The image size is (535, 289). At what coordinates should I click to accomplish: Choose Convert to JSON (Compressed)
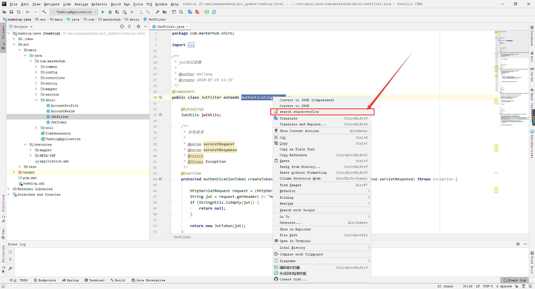[x=322, y=100]
